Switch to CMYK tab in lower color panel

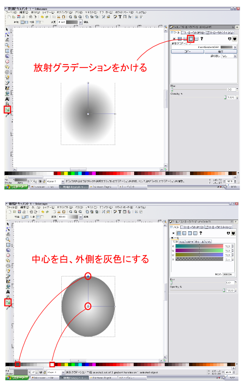pyautogui.click(x=190, y=242)
